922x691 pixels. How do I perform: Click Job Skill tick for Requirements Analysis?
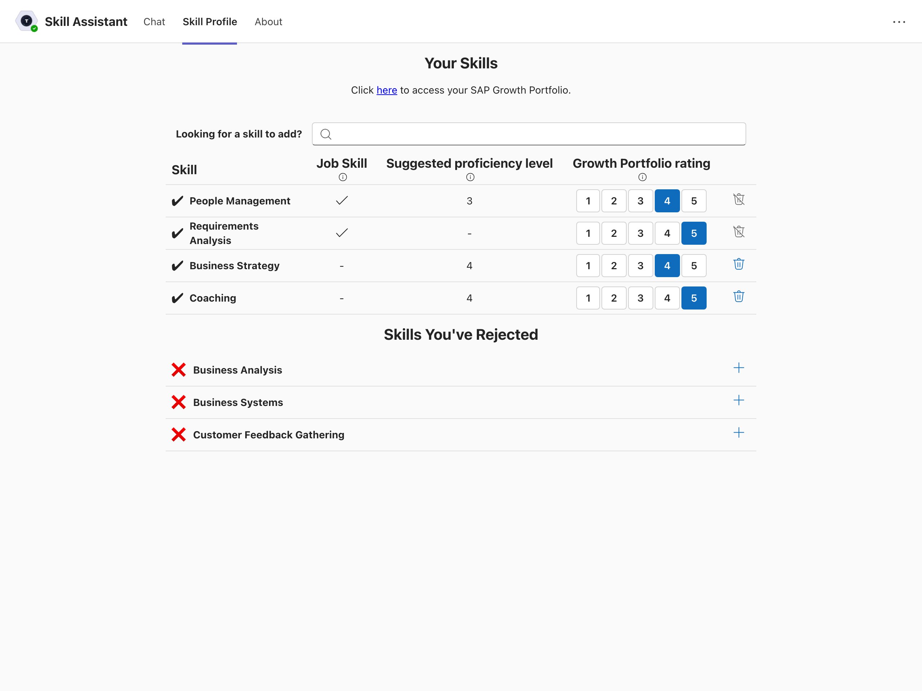click(x=342, y=233)
